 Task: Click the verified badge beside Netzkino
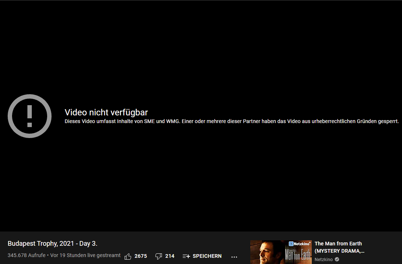337,260
